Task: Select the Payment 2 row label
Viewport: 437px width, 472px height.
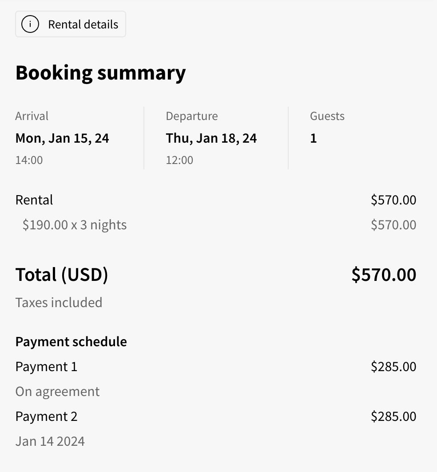Action: pyautogui.click(x=46, y=416)
